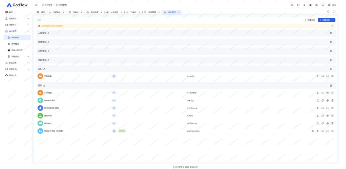Switch to the 待审批 tab

click(x=76, y=12)
